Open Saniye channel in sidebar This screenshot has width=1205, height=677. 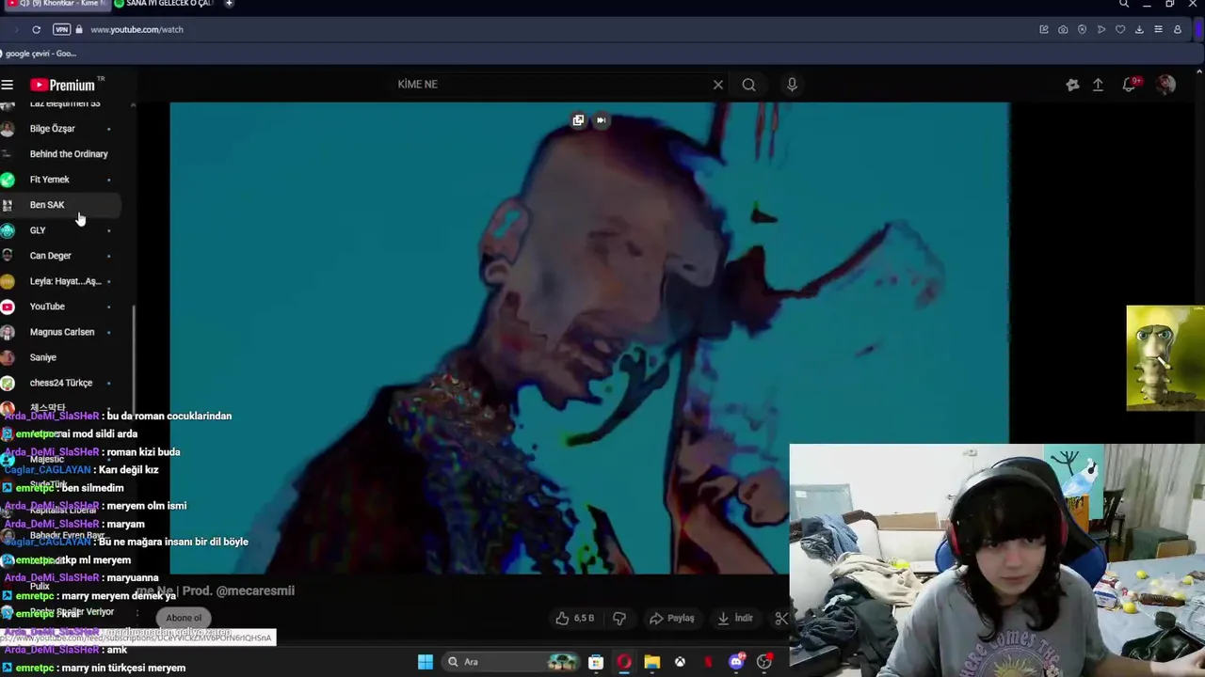pos(60,357)
